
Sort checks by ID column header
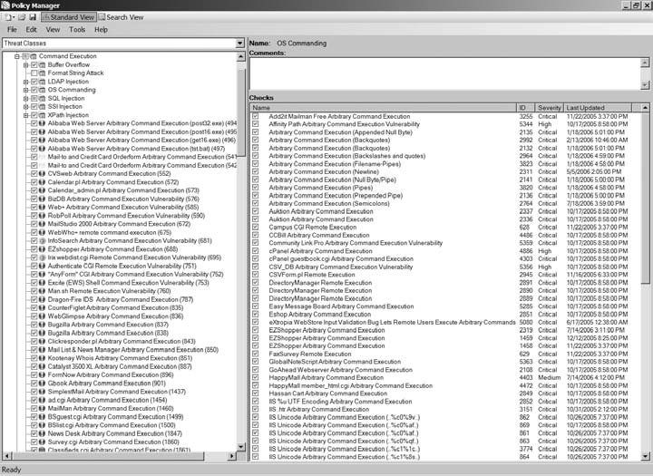(525, 108)
